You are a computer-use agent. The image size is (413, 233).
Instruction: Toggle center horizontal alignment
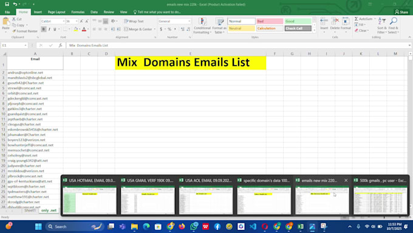click(100, 29)
